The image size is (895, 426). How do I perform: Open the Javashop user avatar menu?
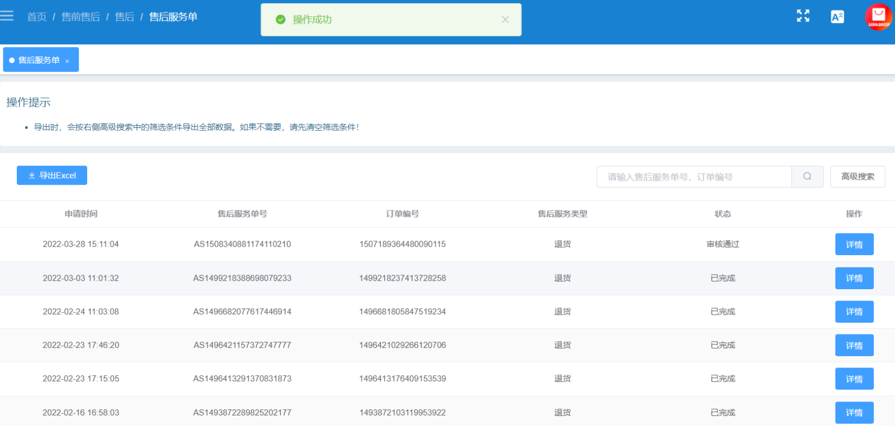click(x=878, y=17)
